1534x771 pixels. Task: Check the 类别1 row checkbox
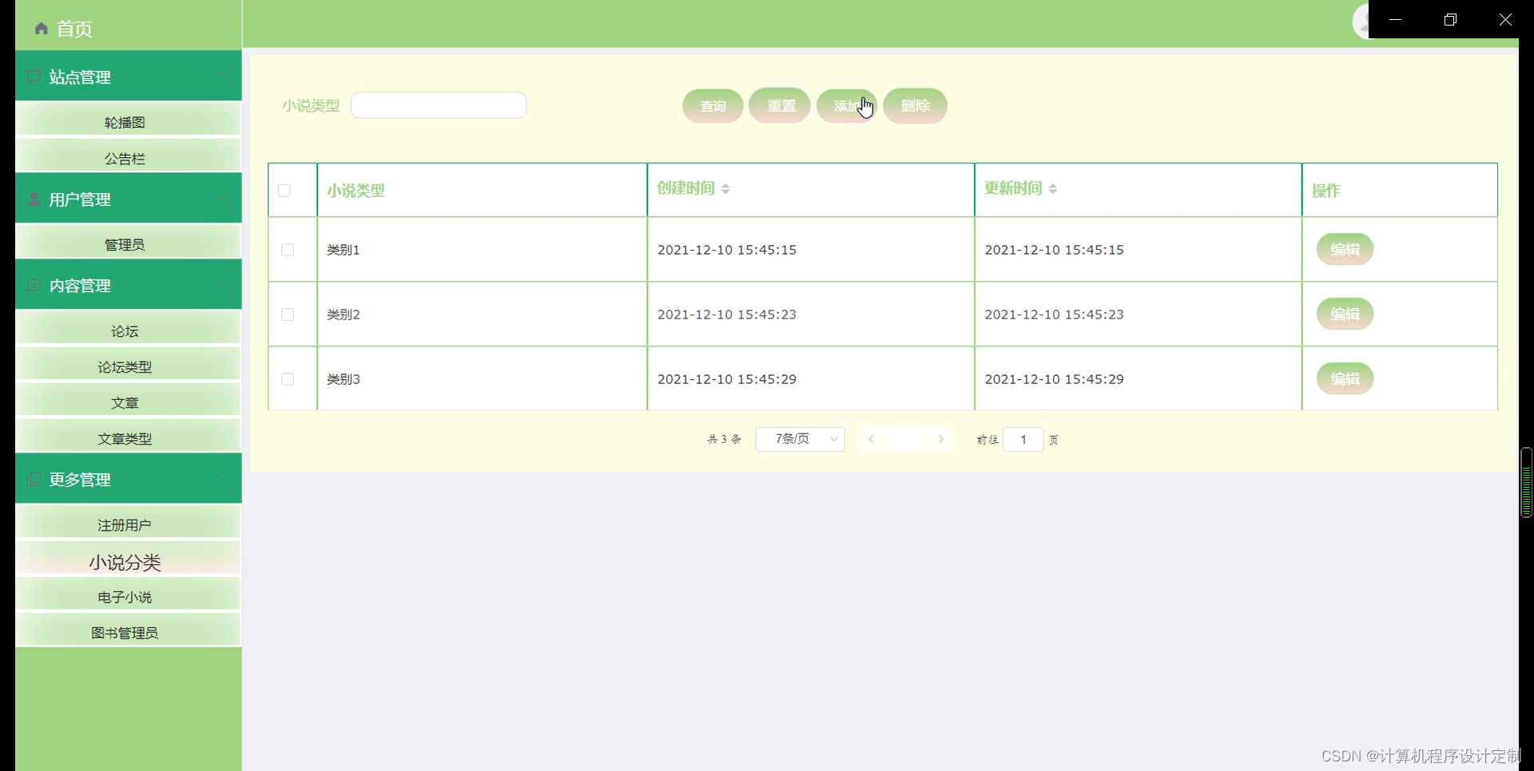tap(288, 250)
